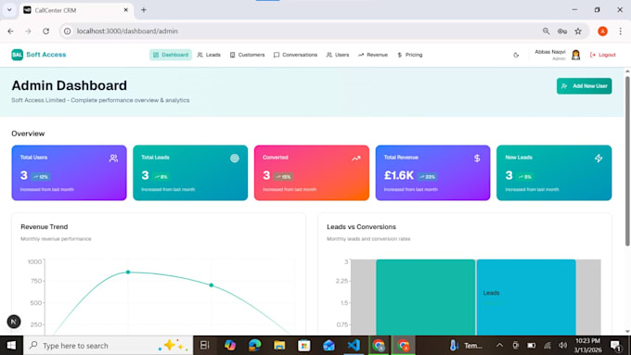Open the Pricing nav item
631x355 pixels.
click(409, 55)
